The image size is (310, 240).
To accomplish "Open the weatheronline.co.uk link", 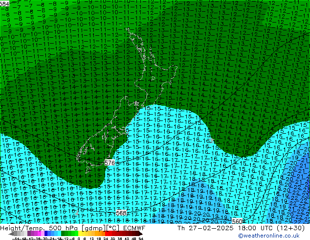I will 268,236.
